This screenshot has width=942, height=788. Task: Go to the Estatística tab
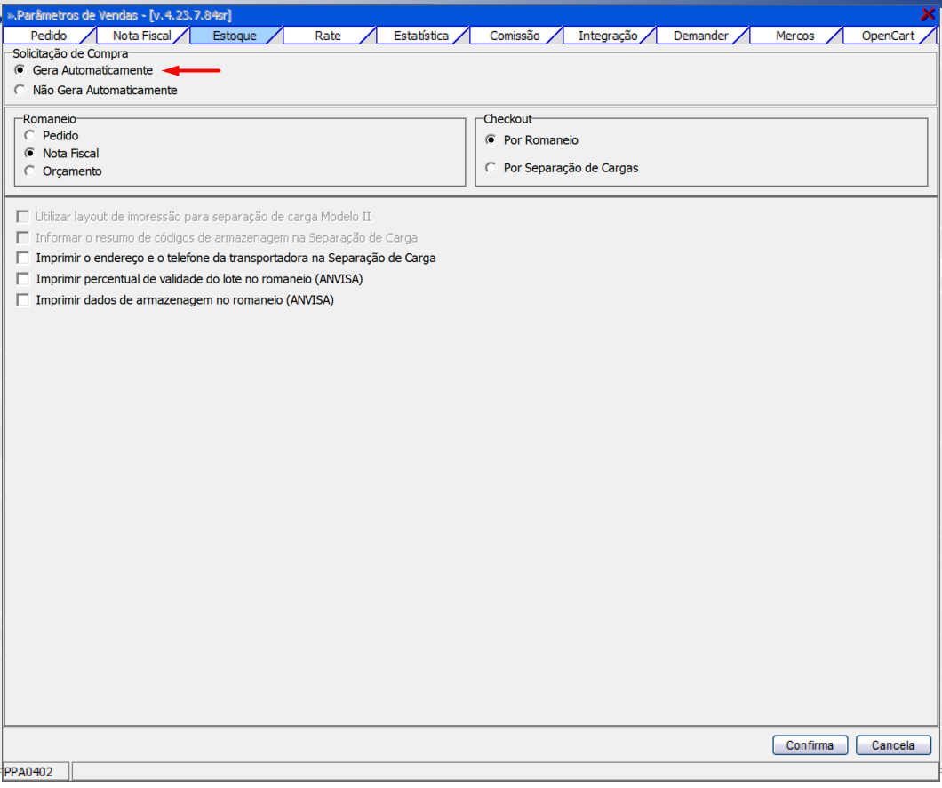point(420,36)
